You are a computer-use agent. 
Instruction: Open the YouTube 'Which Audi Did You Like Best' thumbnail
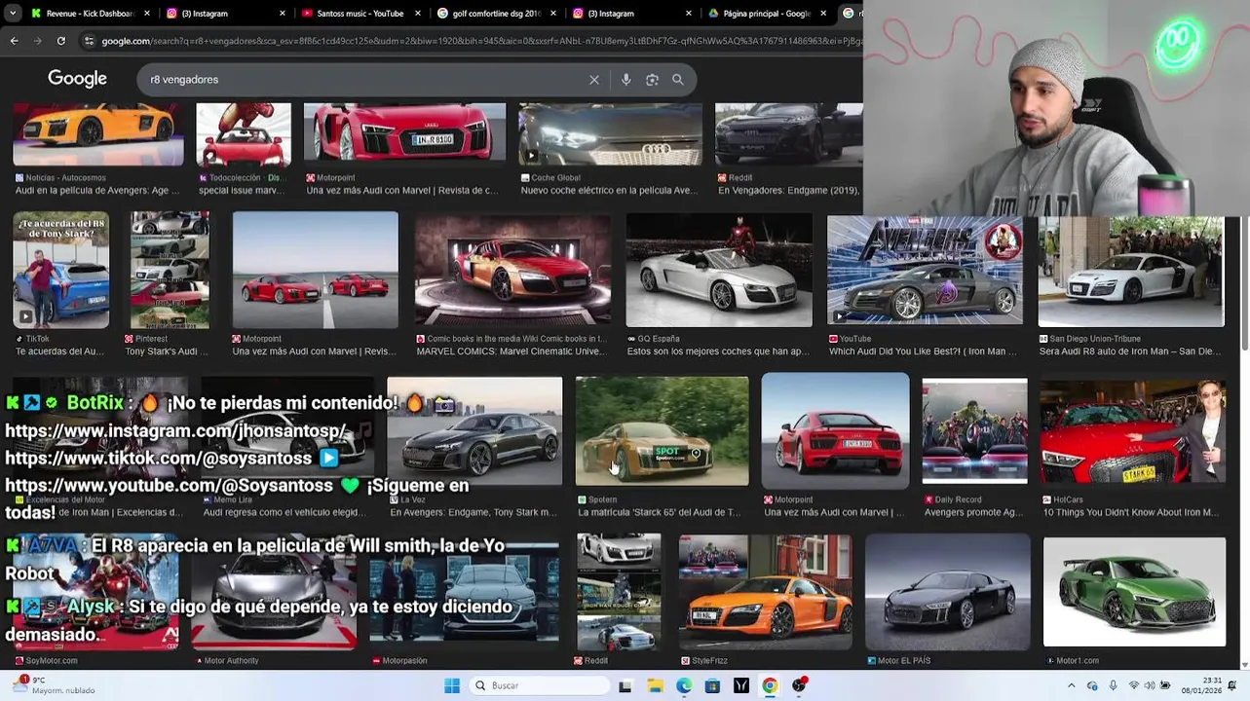925,270
